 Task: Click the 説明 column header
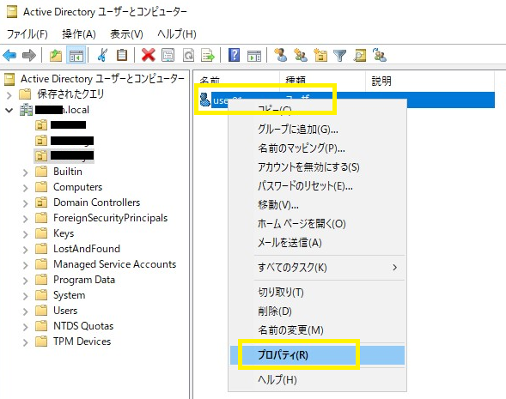(x=430, y=81)
